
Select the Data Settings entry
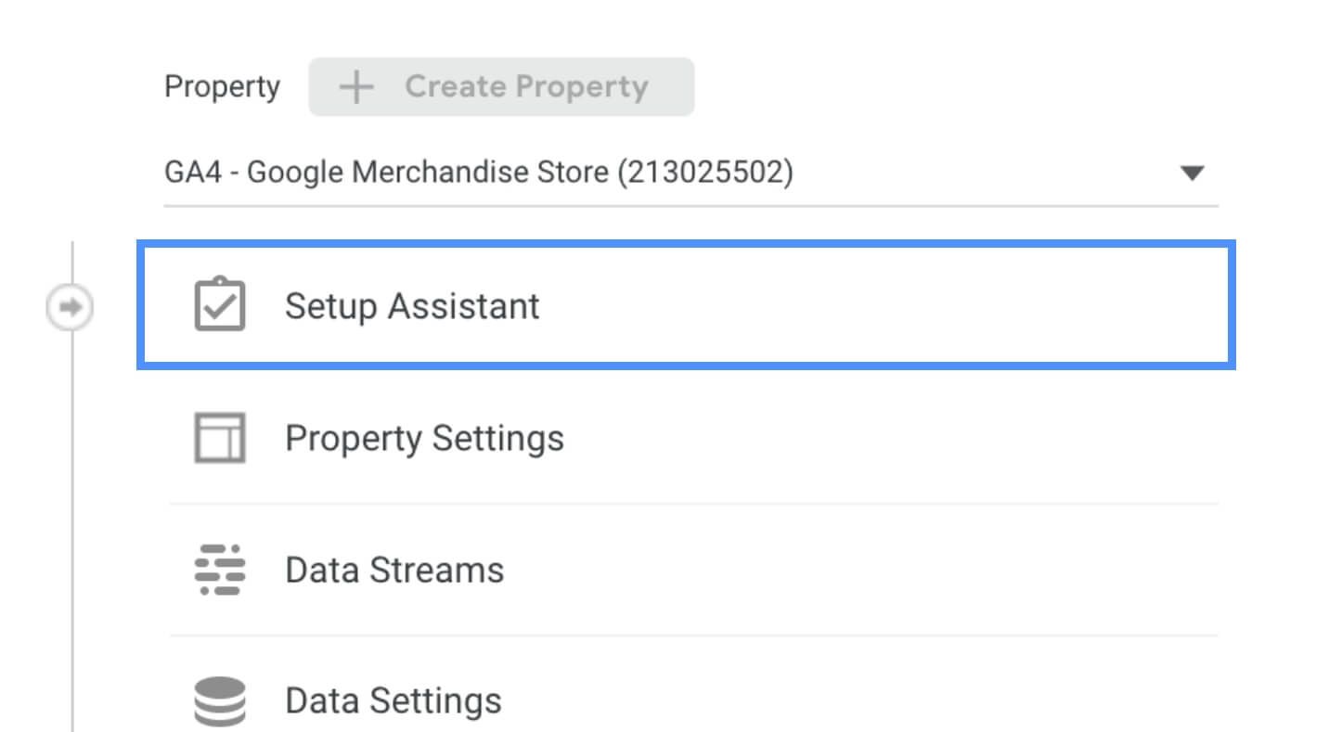(x=394, y=700)
